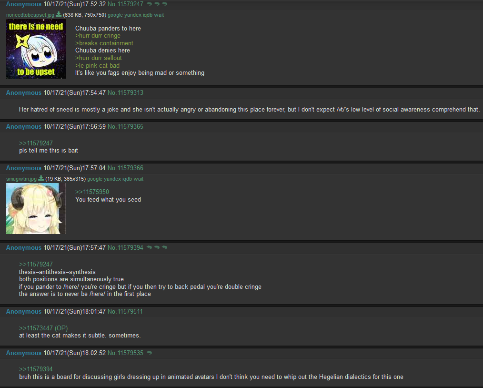
Task: Click third reply arrow on post No.11579394
Action: point(164,247)
